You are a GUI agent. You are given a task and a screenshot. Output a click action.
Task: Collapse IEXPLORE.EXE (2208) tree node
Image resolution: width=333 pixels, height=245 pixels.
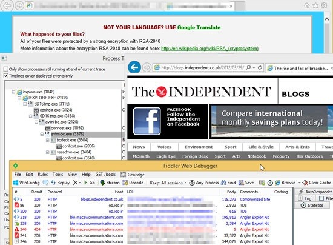pos(19,98)
